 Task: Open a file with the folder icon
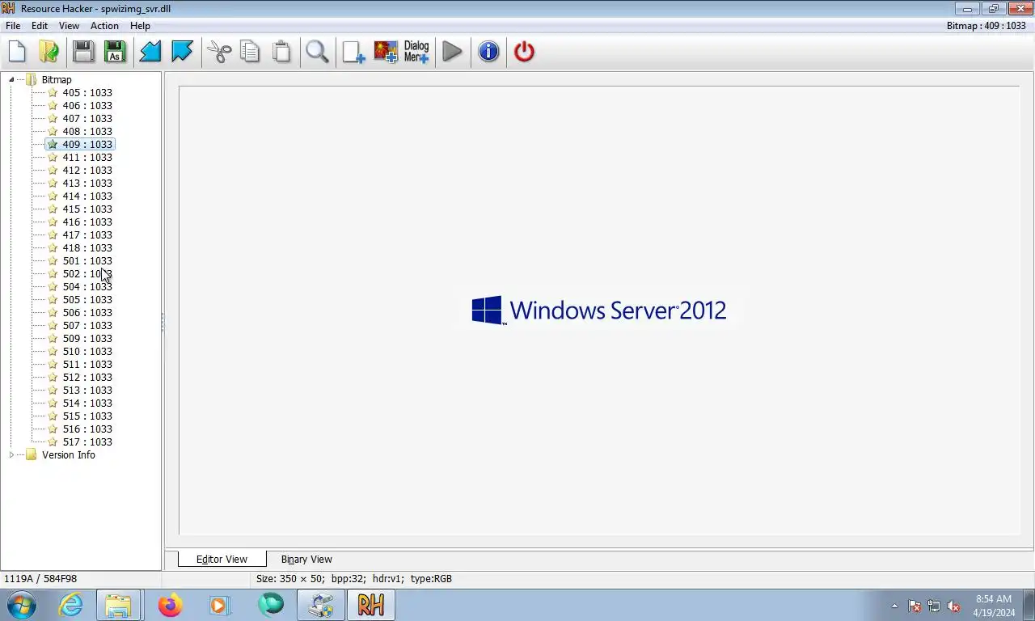49,52
